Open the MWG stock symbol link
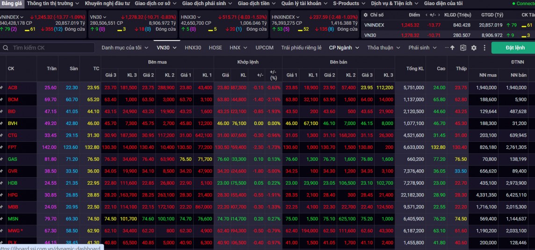Image resolution: width=535 pixels, height=250 pixels. pyautogui.click(x=14, y=230)
